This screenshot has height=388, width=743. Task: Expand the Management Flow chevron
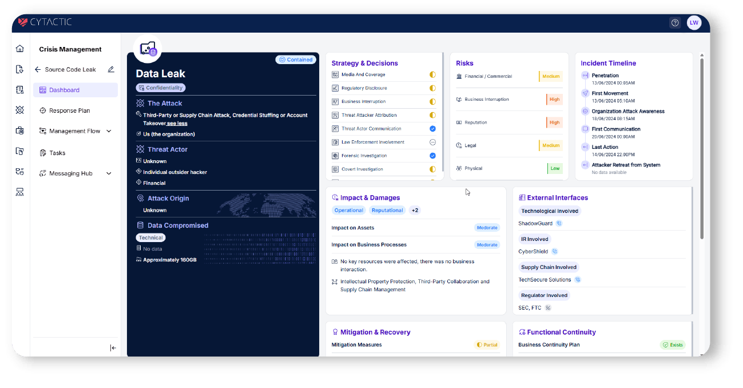click(x=109, y=131)
